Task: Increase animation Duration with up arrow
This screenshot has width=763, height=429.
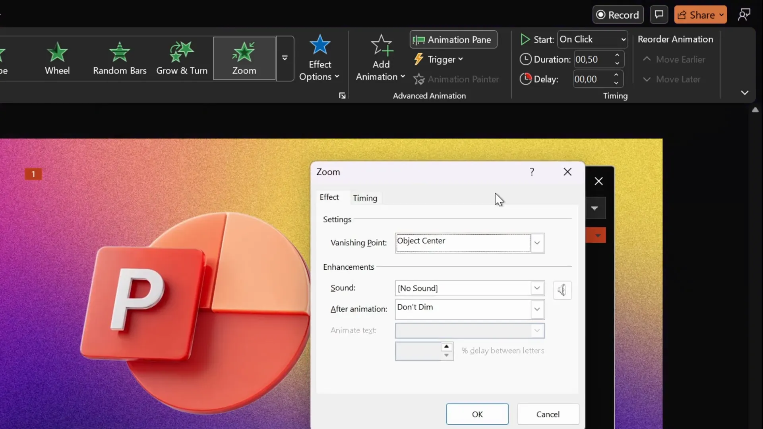Action: pos(617,55)
